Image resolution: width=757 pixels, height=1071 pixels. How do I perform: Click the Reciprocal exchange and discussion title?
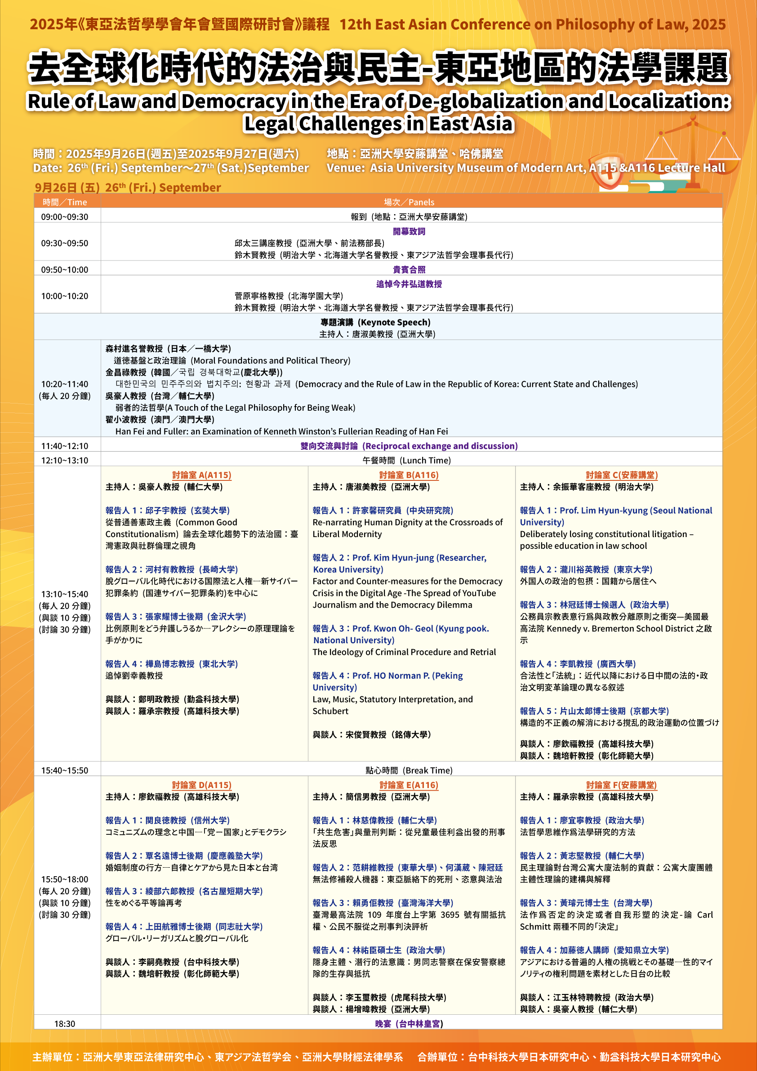coord(409,446)
